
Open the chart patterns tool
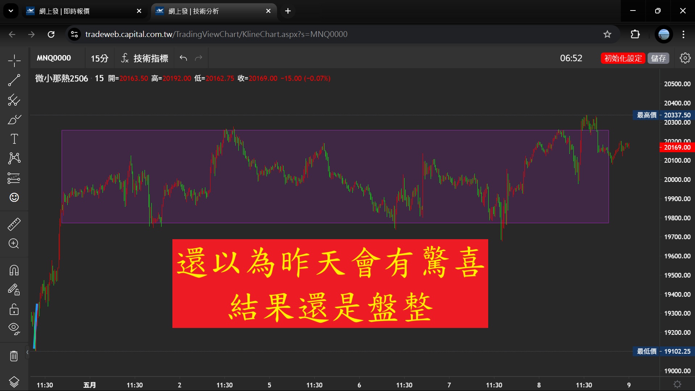pos(14,158)
